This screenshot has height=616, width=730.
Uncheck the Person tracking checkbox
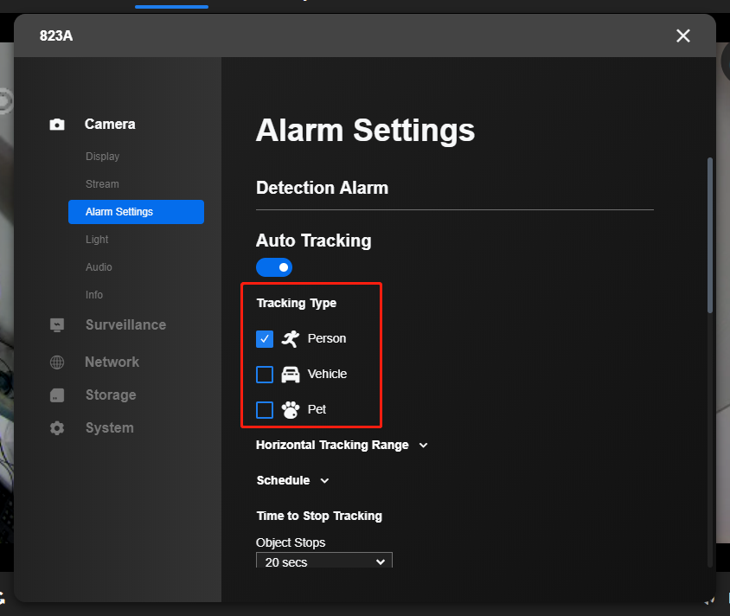point(265,339)
